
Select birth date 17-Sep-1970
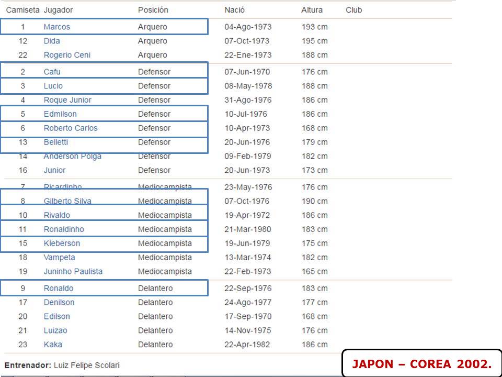tap(248, 316)
